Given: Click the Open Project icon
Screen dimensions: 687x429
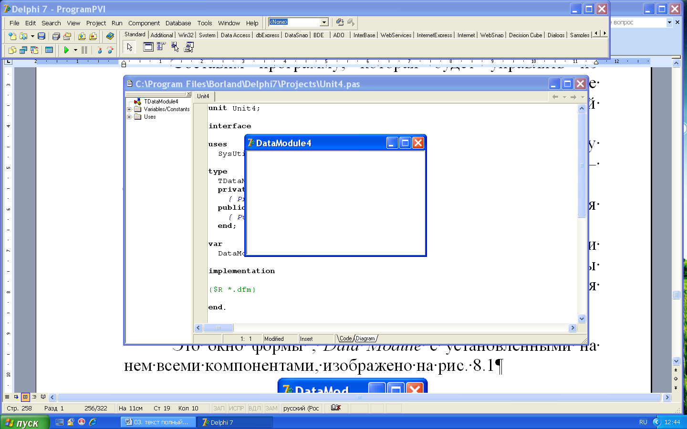Looking at the screenshot, I should [67, 36].
